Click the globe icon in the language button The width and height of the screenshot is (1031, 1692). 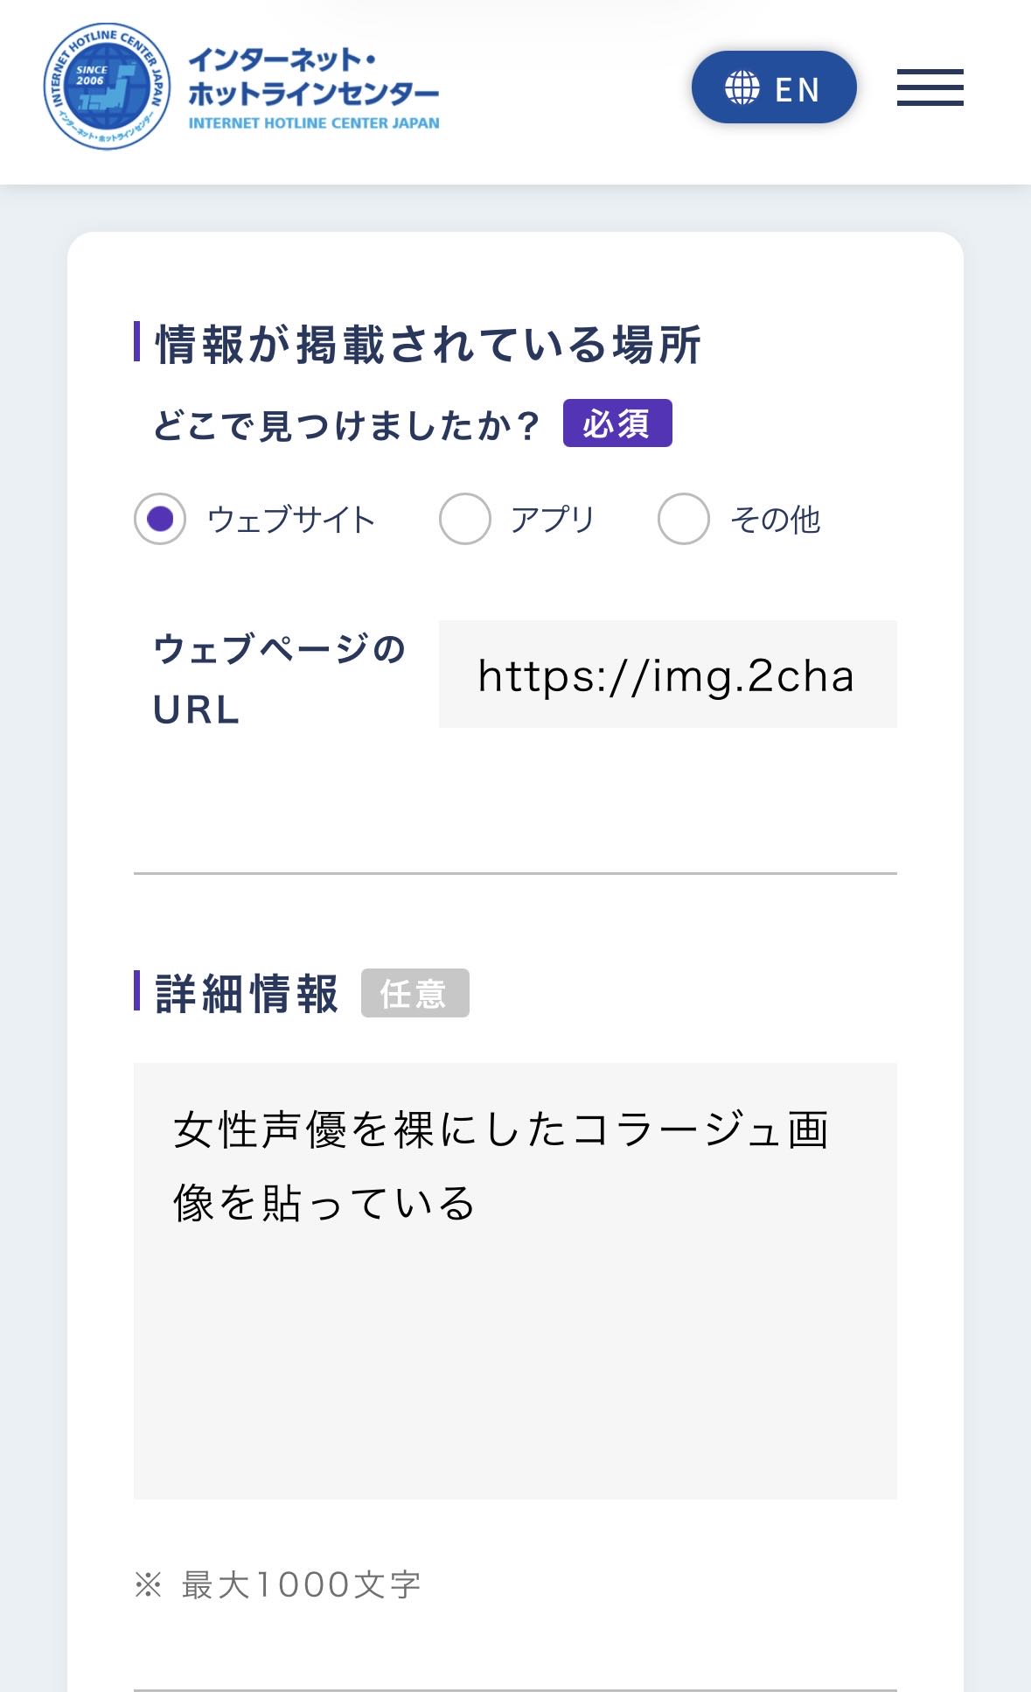(x=742, y=88)
